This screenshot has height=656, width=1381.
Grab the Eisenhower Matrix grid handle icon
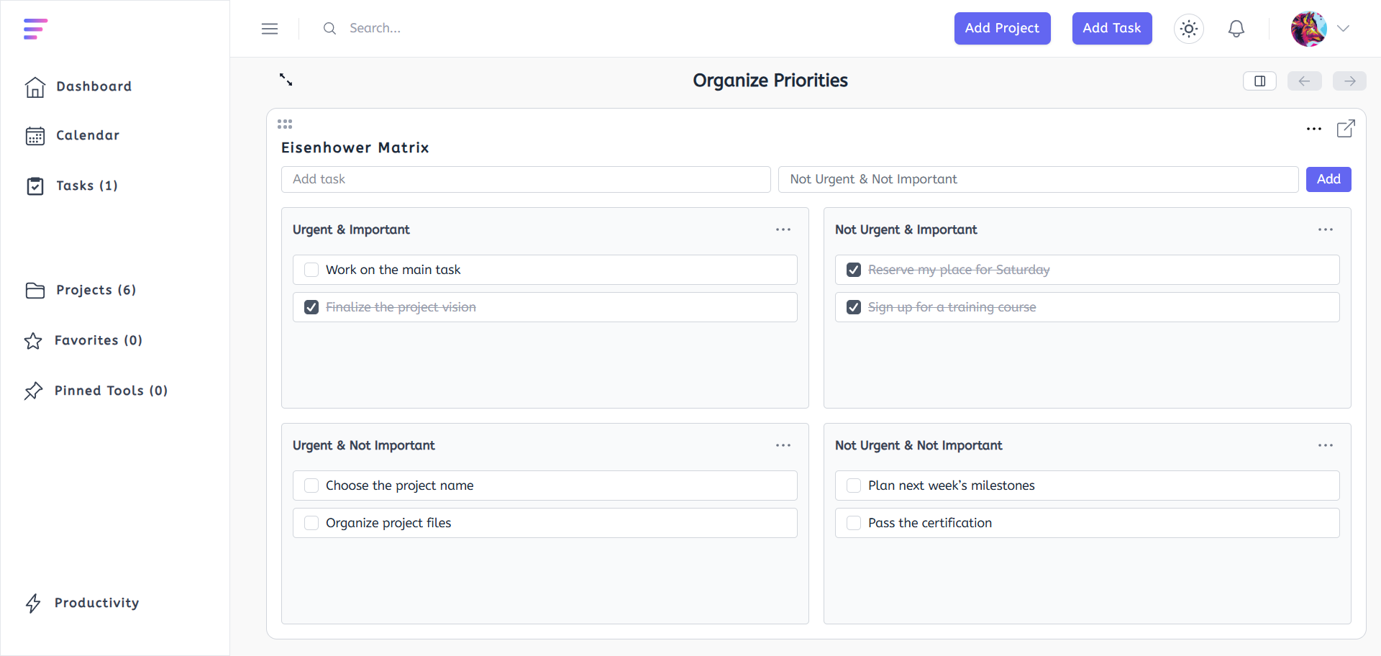pyautogui.click(x=285, y=124)
